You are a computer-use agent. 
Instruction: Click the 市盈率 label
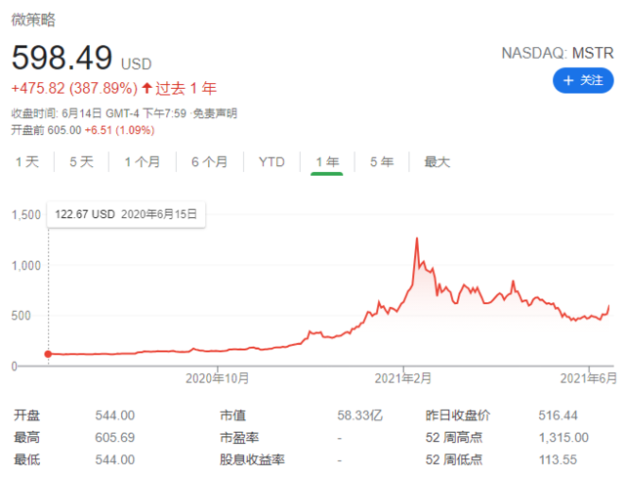coord(239,437)
